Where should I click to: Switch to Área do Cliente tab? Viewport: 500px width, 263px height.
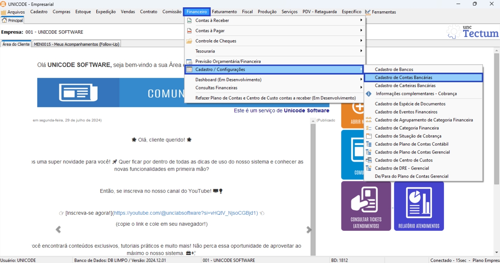pyautogui.click(x=16, y=44)
